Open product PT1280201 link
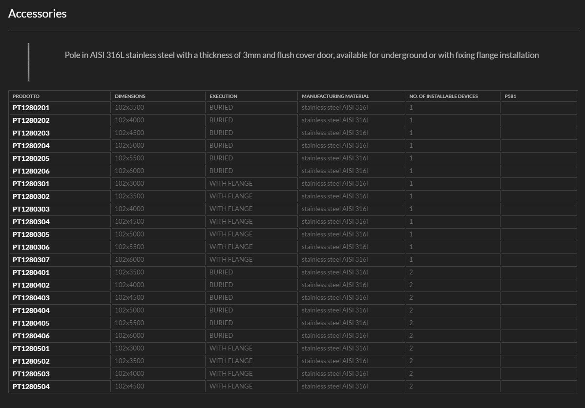585x408 pixels. [x=31, y=108]
